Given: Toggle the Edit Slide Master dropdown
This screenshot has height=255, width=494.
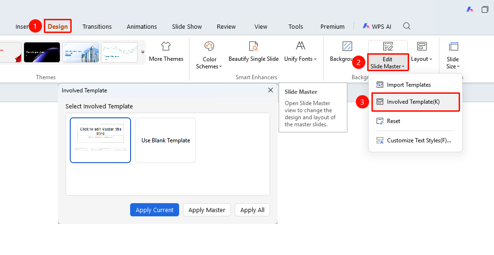Looking at the screenshot, I should (x=387, y=62).
